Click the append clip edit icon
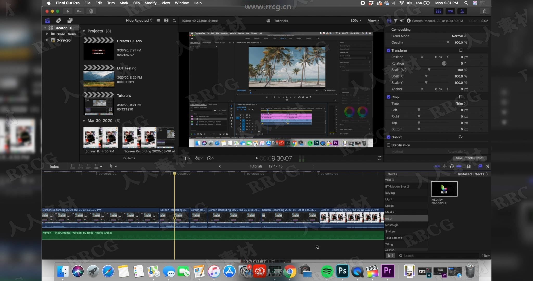The image size is (533, 281). click(89, 166)
